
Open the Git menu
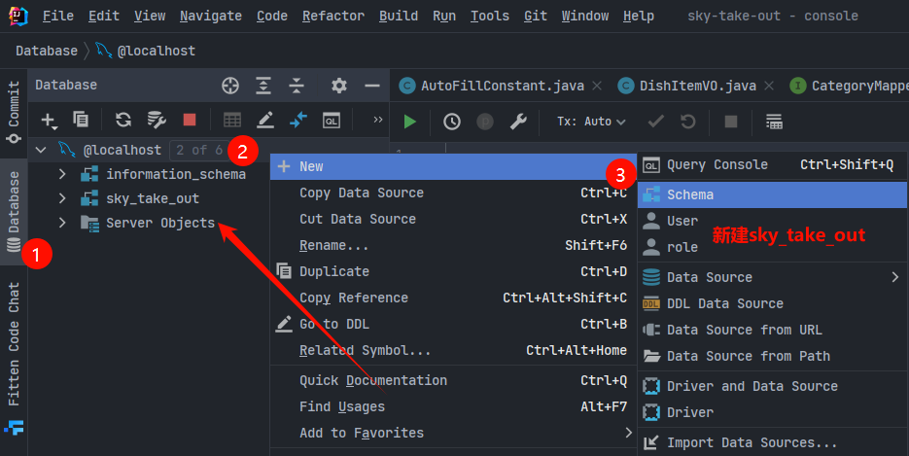point(535,16)
